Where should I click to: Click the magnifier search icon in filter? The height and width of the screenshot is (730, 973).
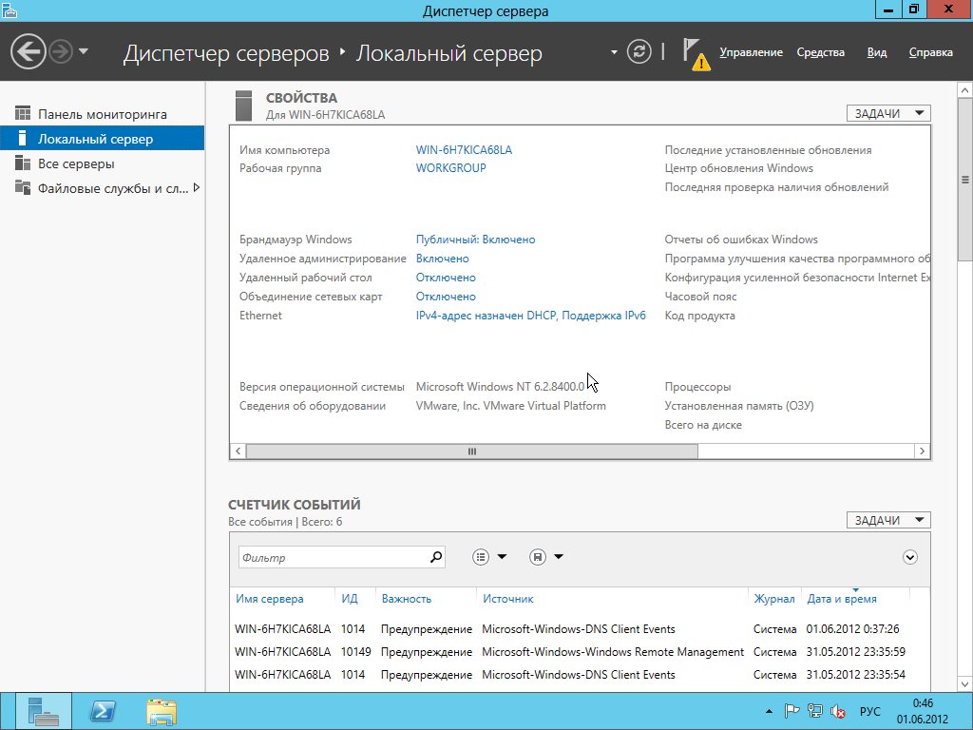click(436, 557)
